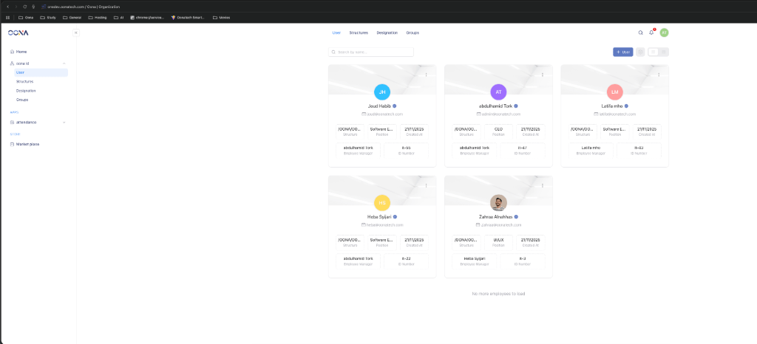
Task: Open Market place in the sidebar
Action: [27, 144]
